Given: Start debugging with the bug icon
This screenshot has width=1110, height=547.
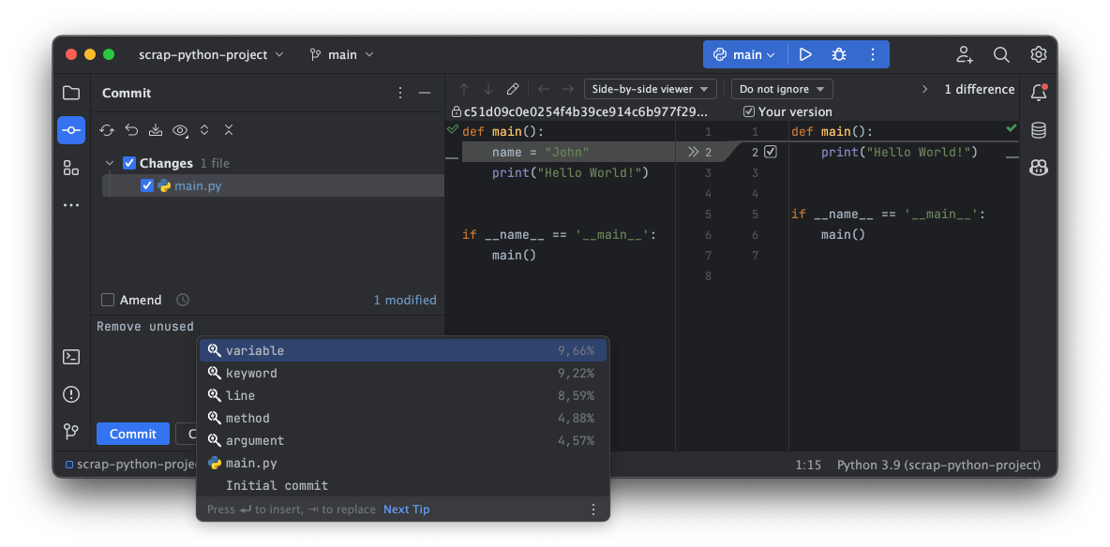Looking at the screenshot, I should click(837, 54).
